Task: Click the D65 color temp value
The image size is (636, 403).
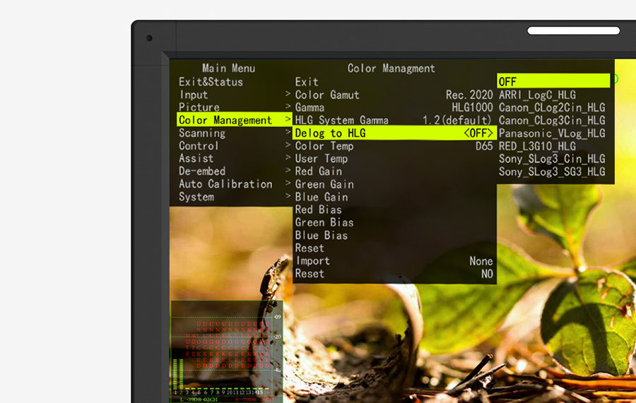Action: point(484,146)
